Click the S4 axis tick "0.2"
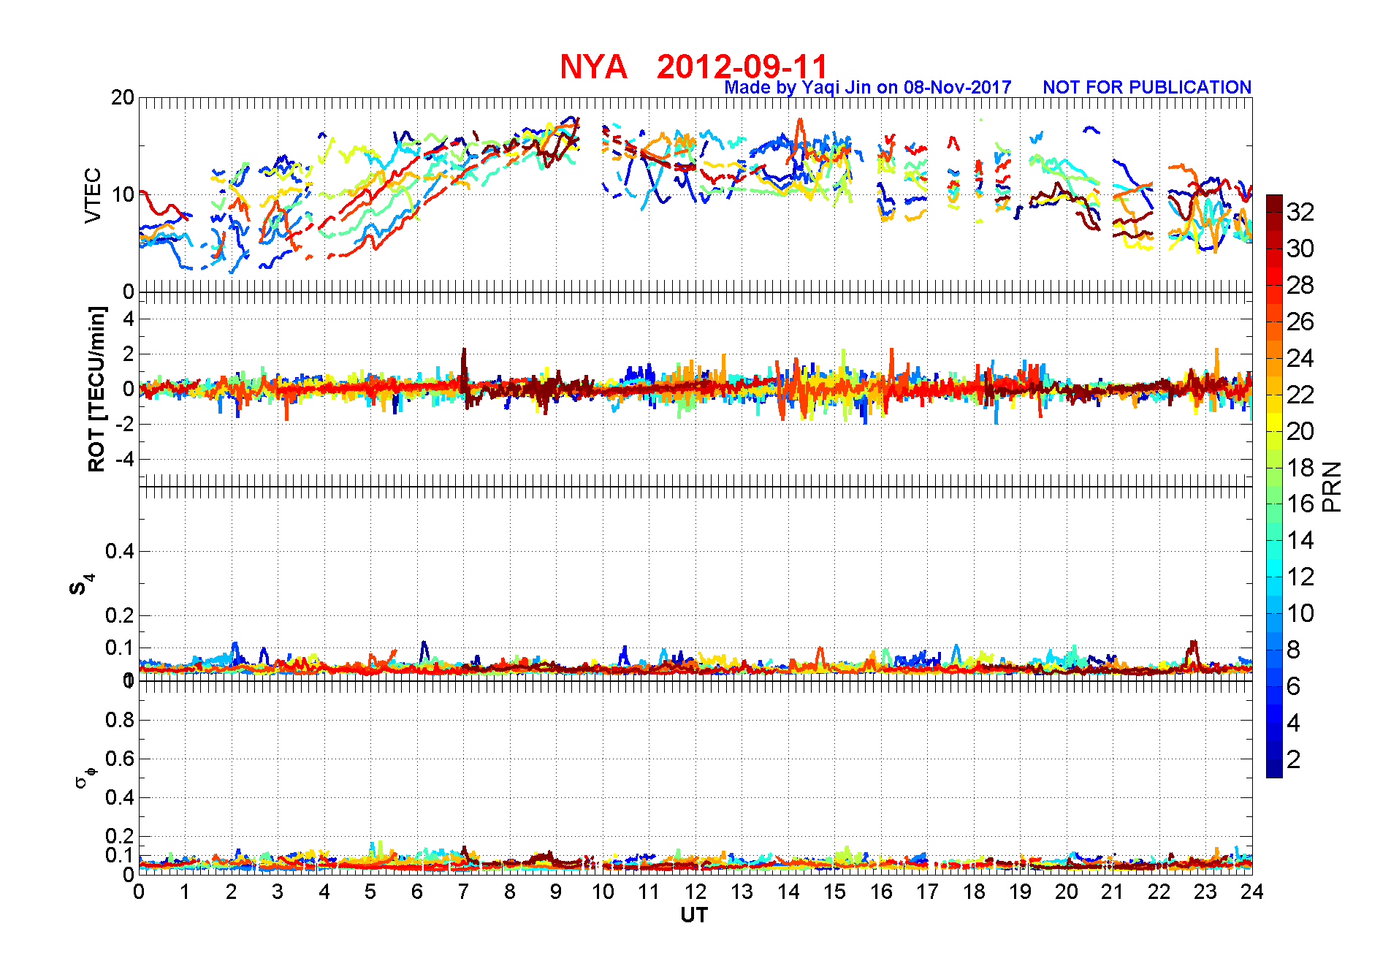 click(x=120, y=615)
